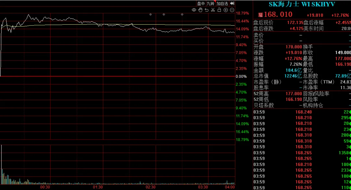Select the scissors cut tool
351x190 pixels.
coord(213,10)
